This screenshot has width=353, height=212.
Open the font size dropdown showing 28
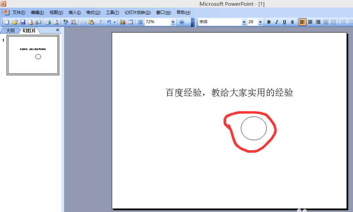260,22
